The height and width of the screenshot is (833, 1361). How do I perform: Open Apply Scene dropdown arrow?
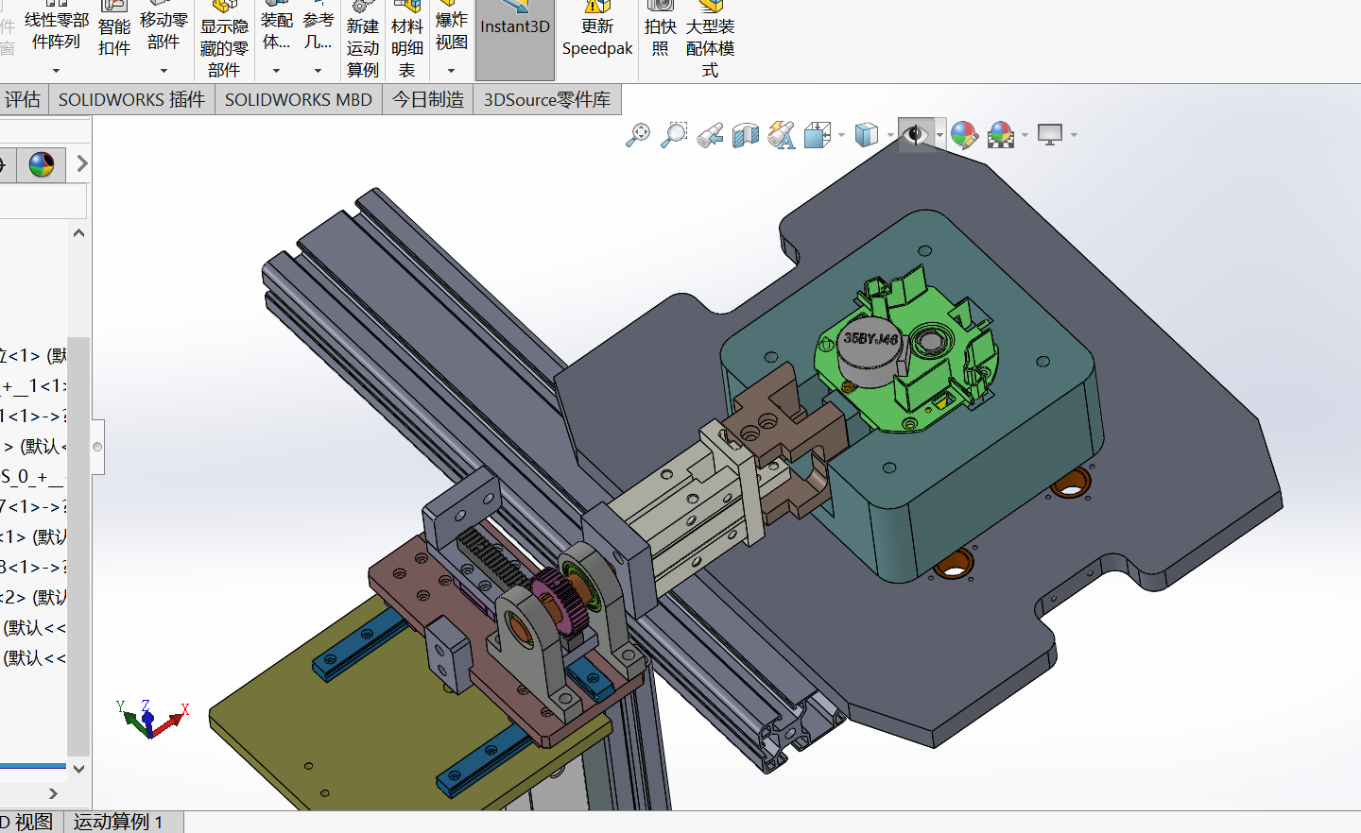tap(1025, 136)
